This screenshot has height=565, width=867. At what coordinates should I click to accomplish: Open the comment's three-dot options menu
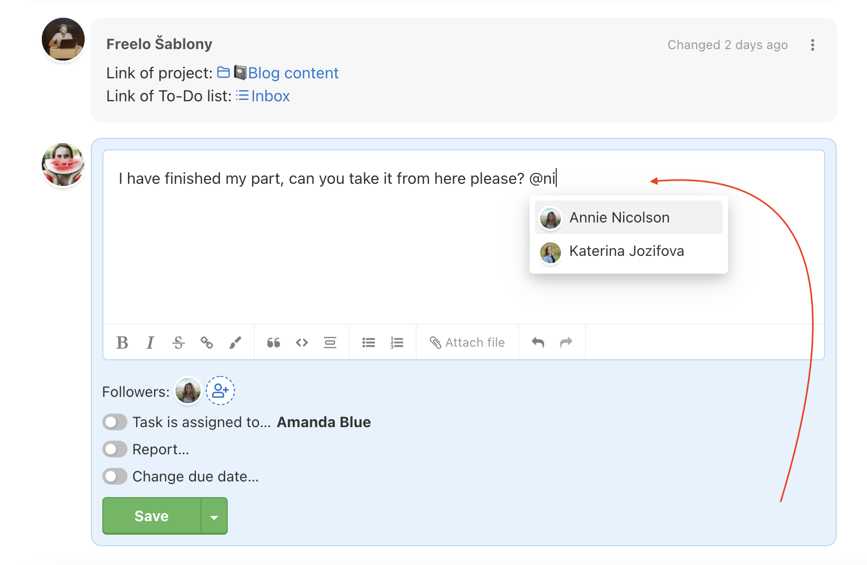(x=813, y=45)
